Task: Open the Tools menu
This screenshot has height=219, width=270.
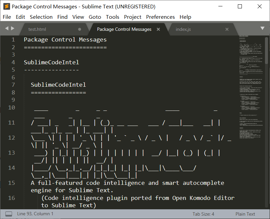Action: [x=113, y=17]
